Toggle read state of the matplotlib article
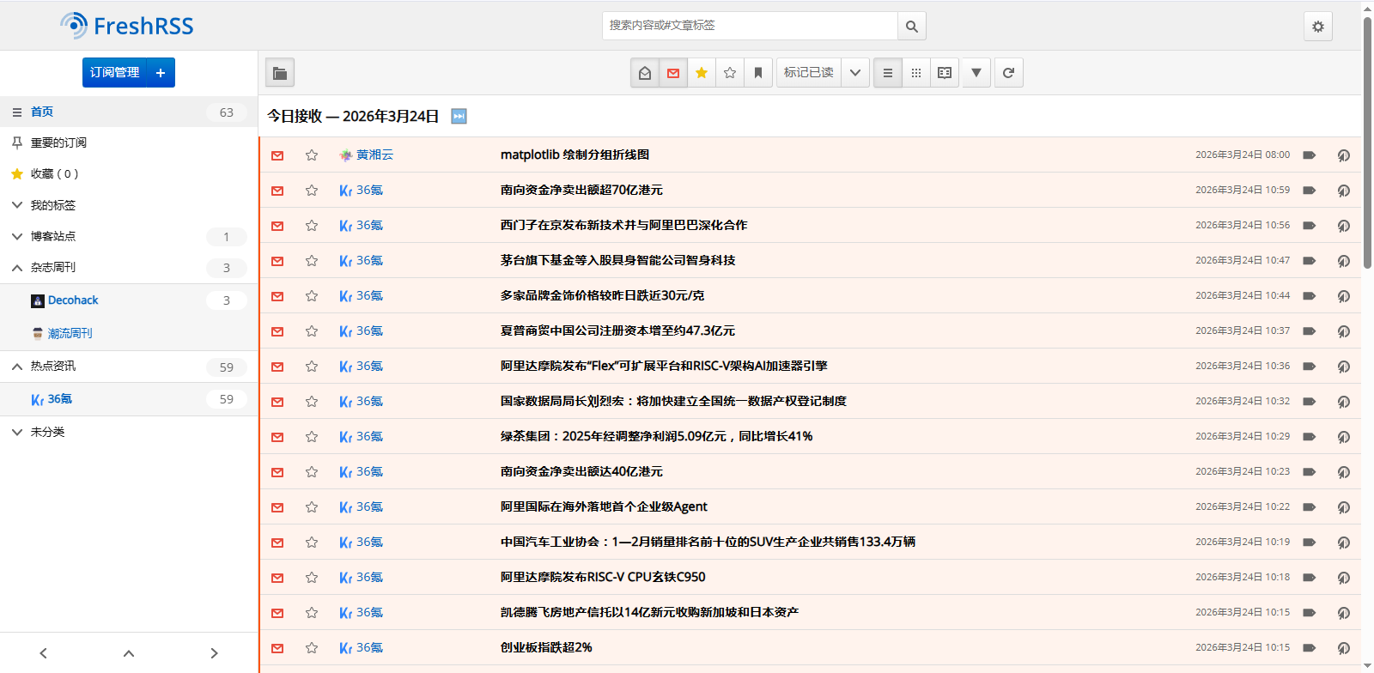This screenshot has width=1374, height=673. (x=277, y=155)
